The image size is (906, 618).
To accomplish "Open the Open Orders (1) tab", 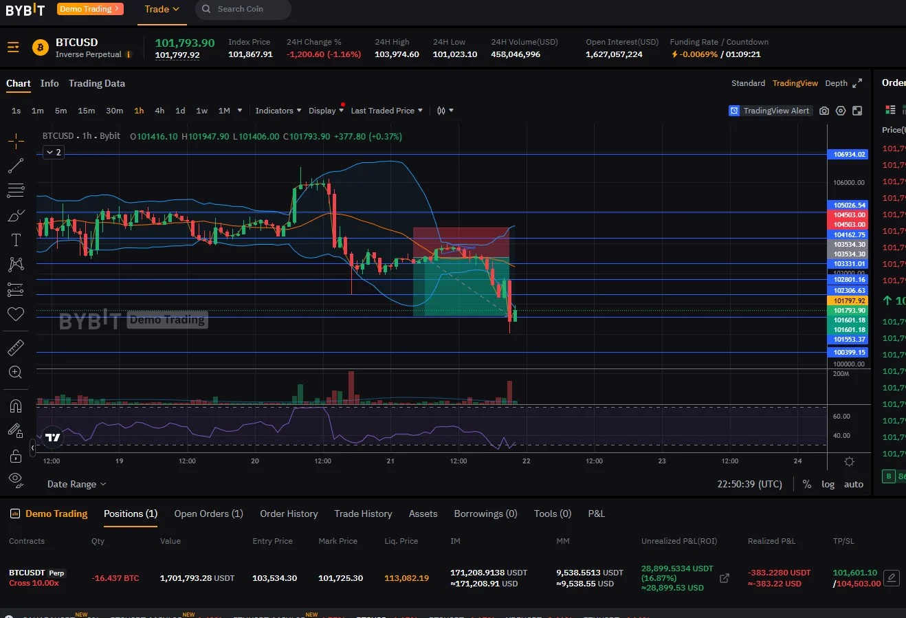I will click(208, 514).
